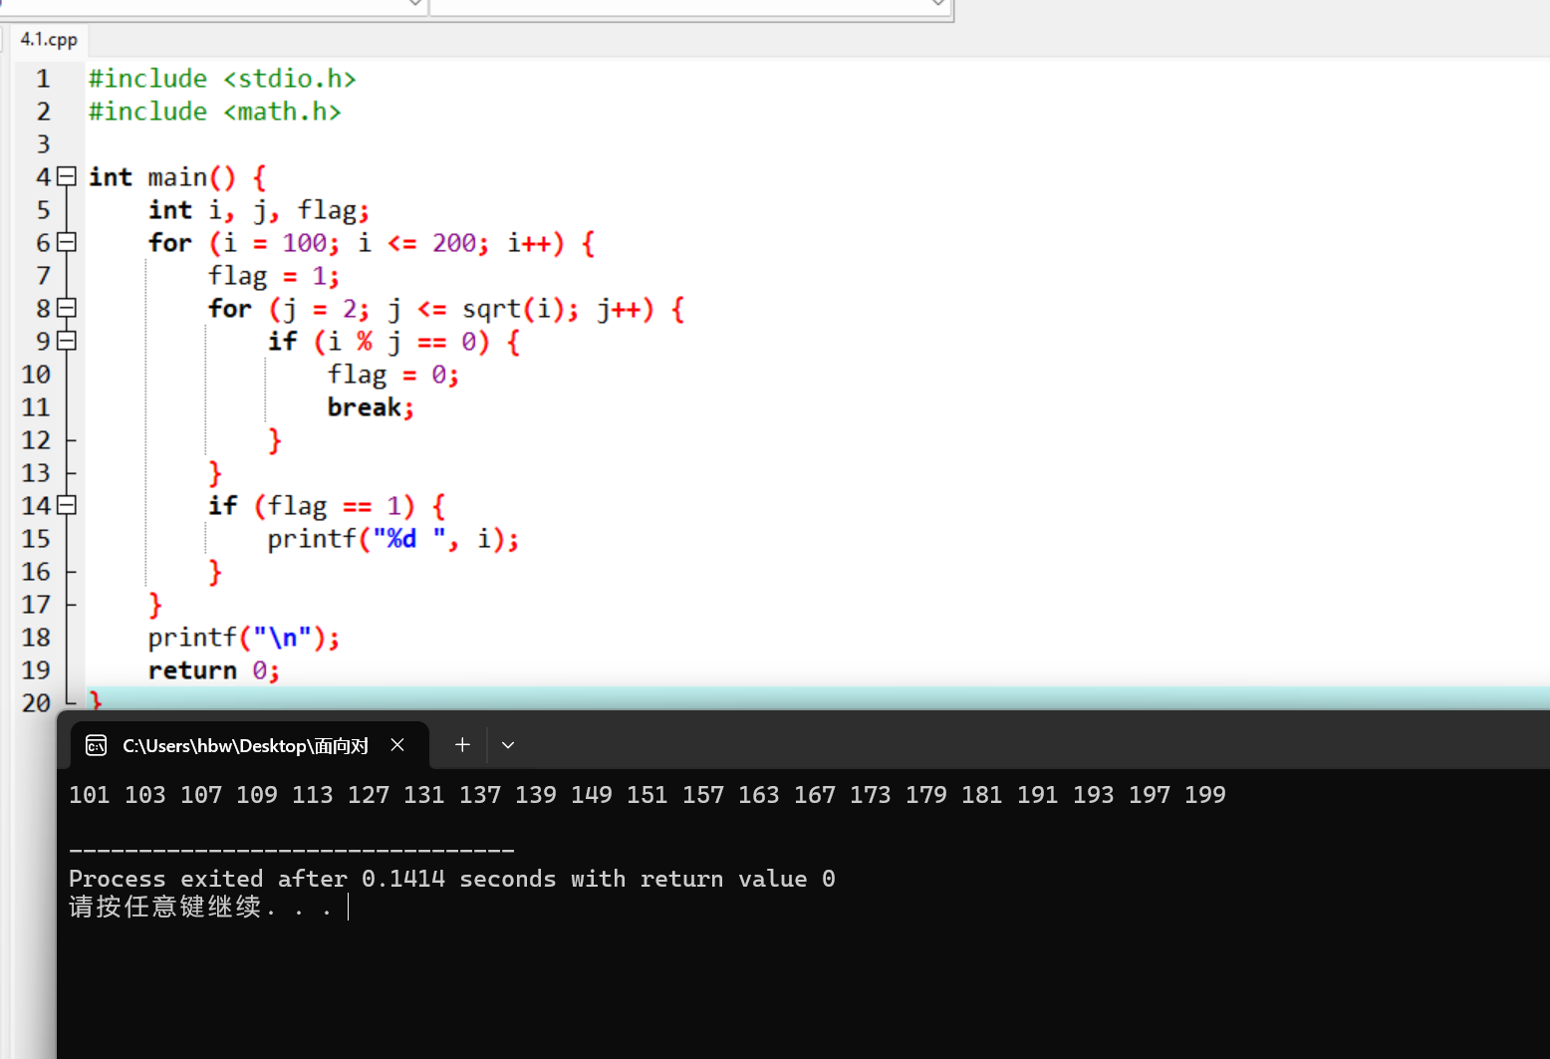Screen dimensions: 1550x1059
Task: Click the printf("%d ", i) statement
Action: (393, 539)
